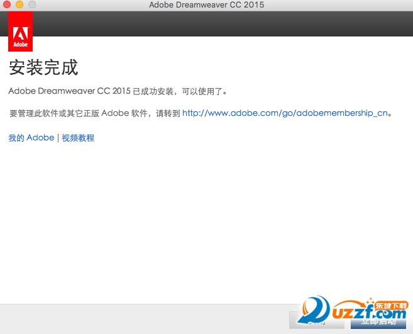
Task: Launch Dreamweaver with the blue 立即启动 button
Action: [x=378, y=320]
